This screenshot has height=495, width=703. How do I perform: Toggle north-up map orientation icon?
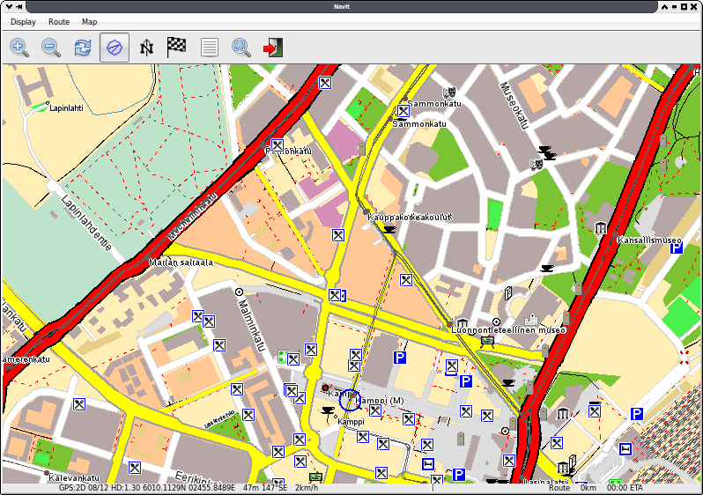[x=146, y=48]
